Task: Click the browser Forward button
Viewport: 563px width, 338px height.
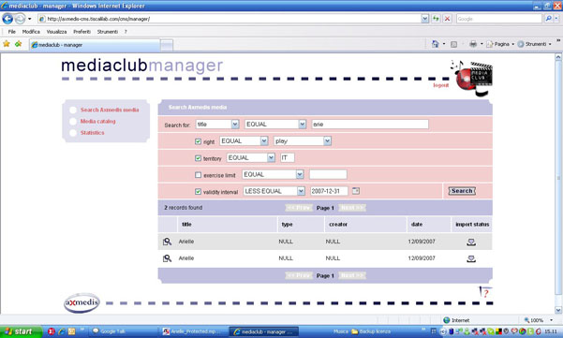Action: (20, 19)
